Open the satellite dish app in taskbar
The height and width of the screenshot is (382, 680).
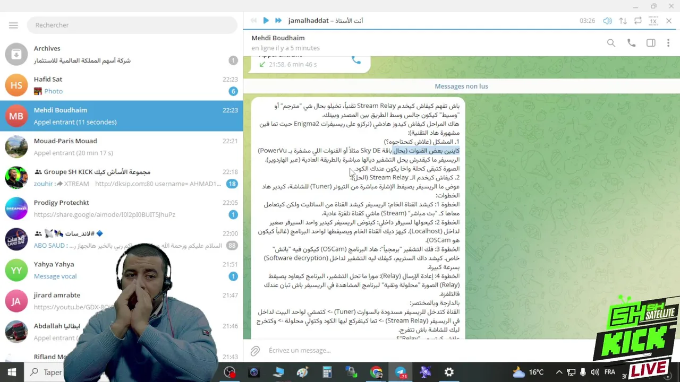pos(425,372)
